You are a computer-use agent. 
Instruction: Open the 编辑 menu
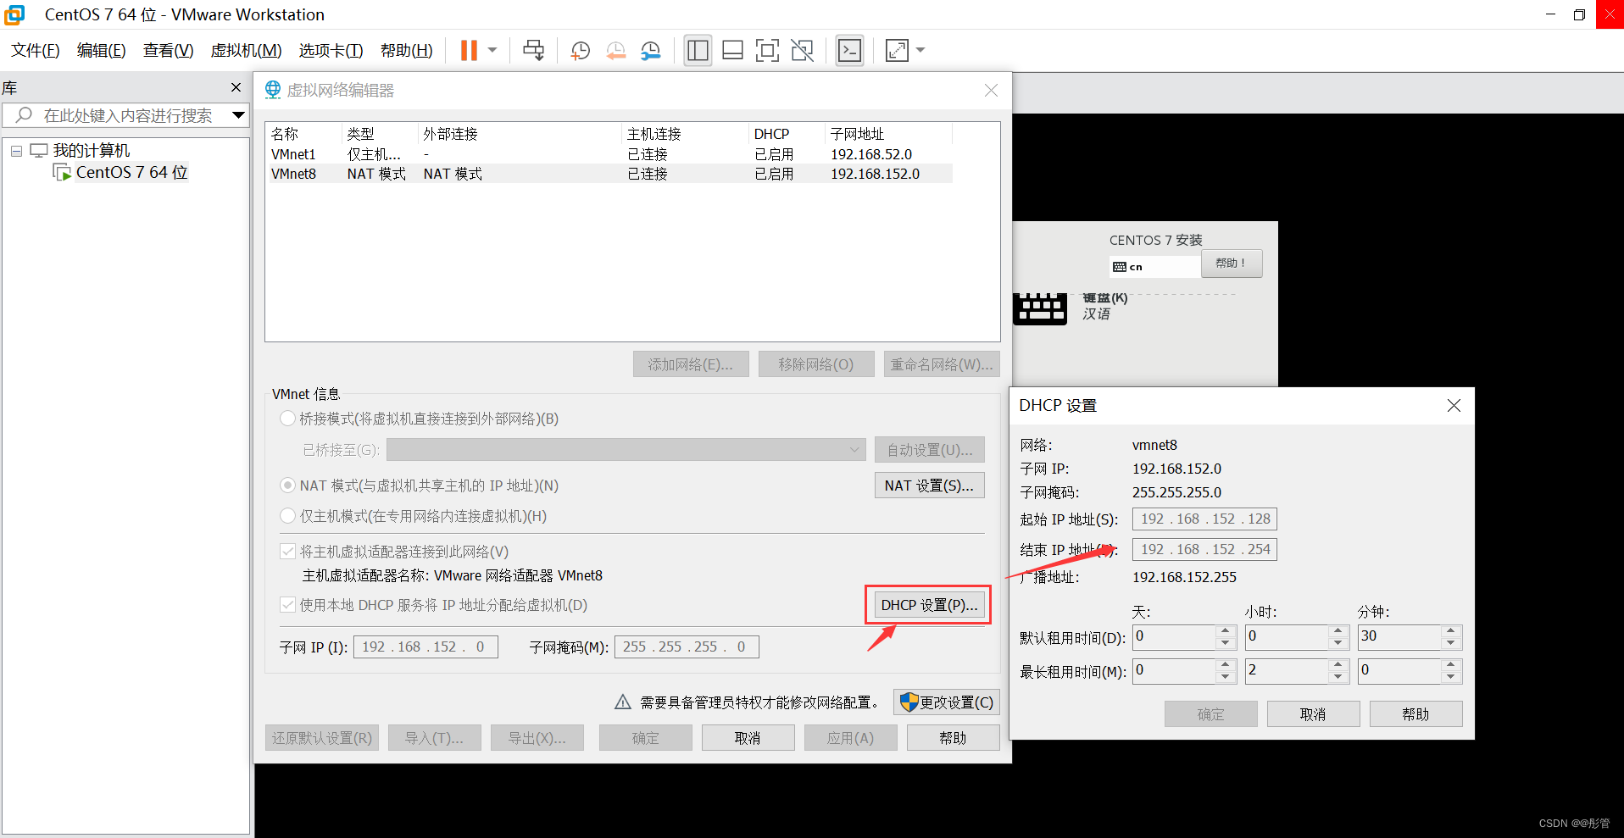pos(102,50)
